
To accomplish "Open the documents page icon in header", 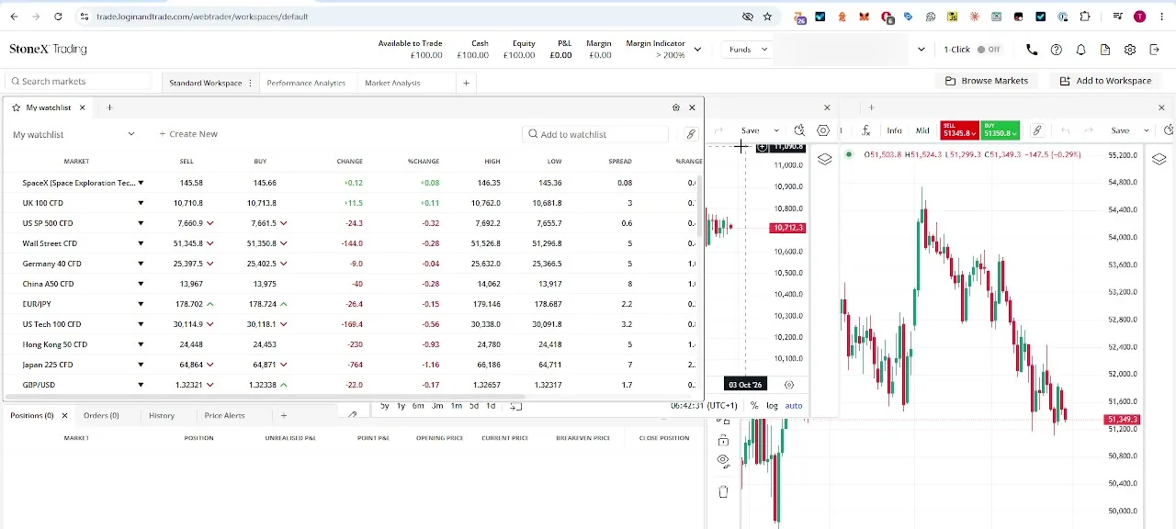I will tap(1105, 50).
